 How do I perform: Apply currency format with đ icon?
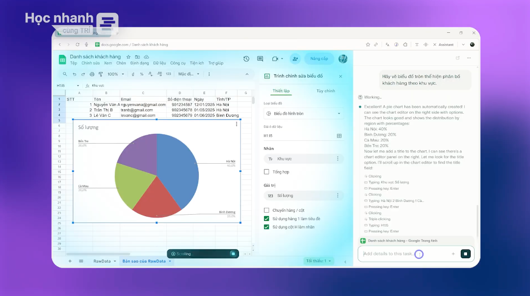[133, 74]
